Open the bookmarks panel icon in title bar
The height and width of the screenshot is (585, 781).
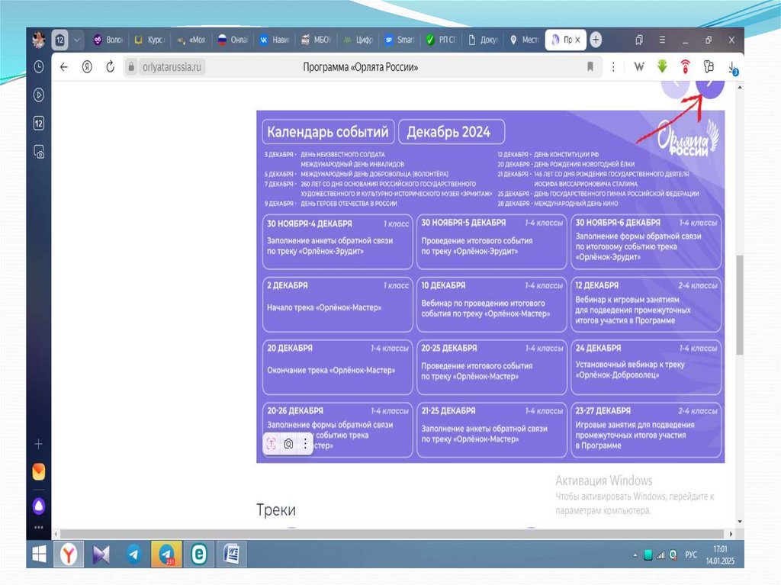click(x=638, y=40)
